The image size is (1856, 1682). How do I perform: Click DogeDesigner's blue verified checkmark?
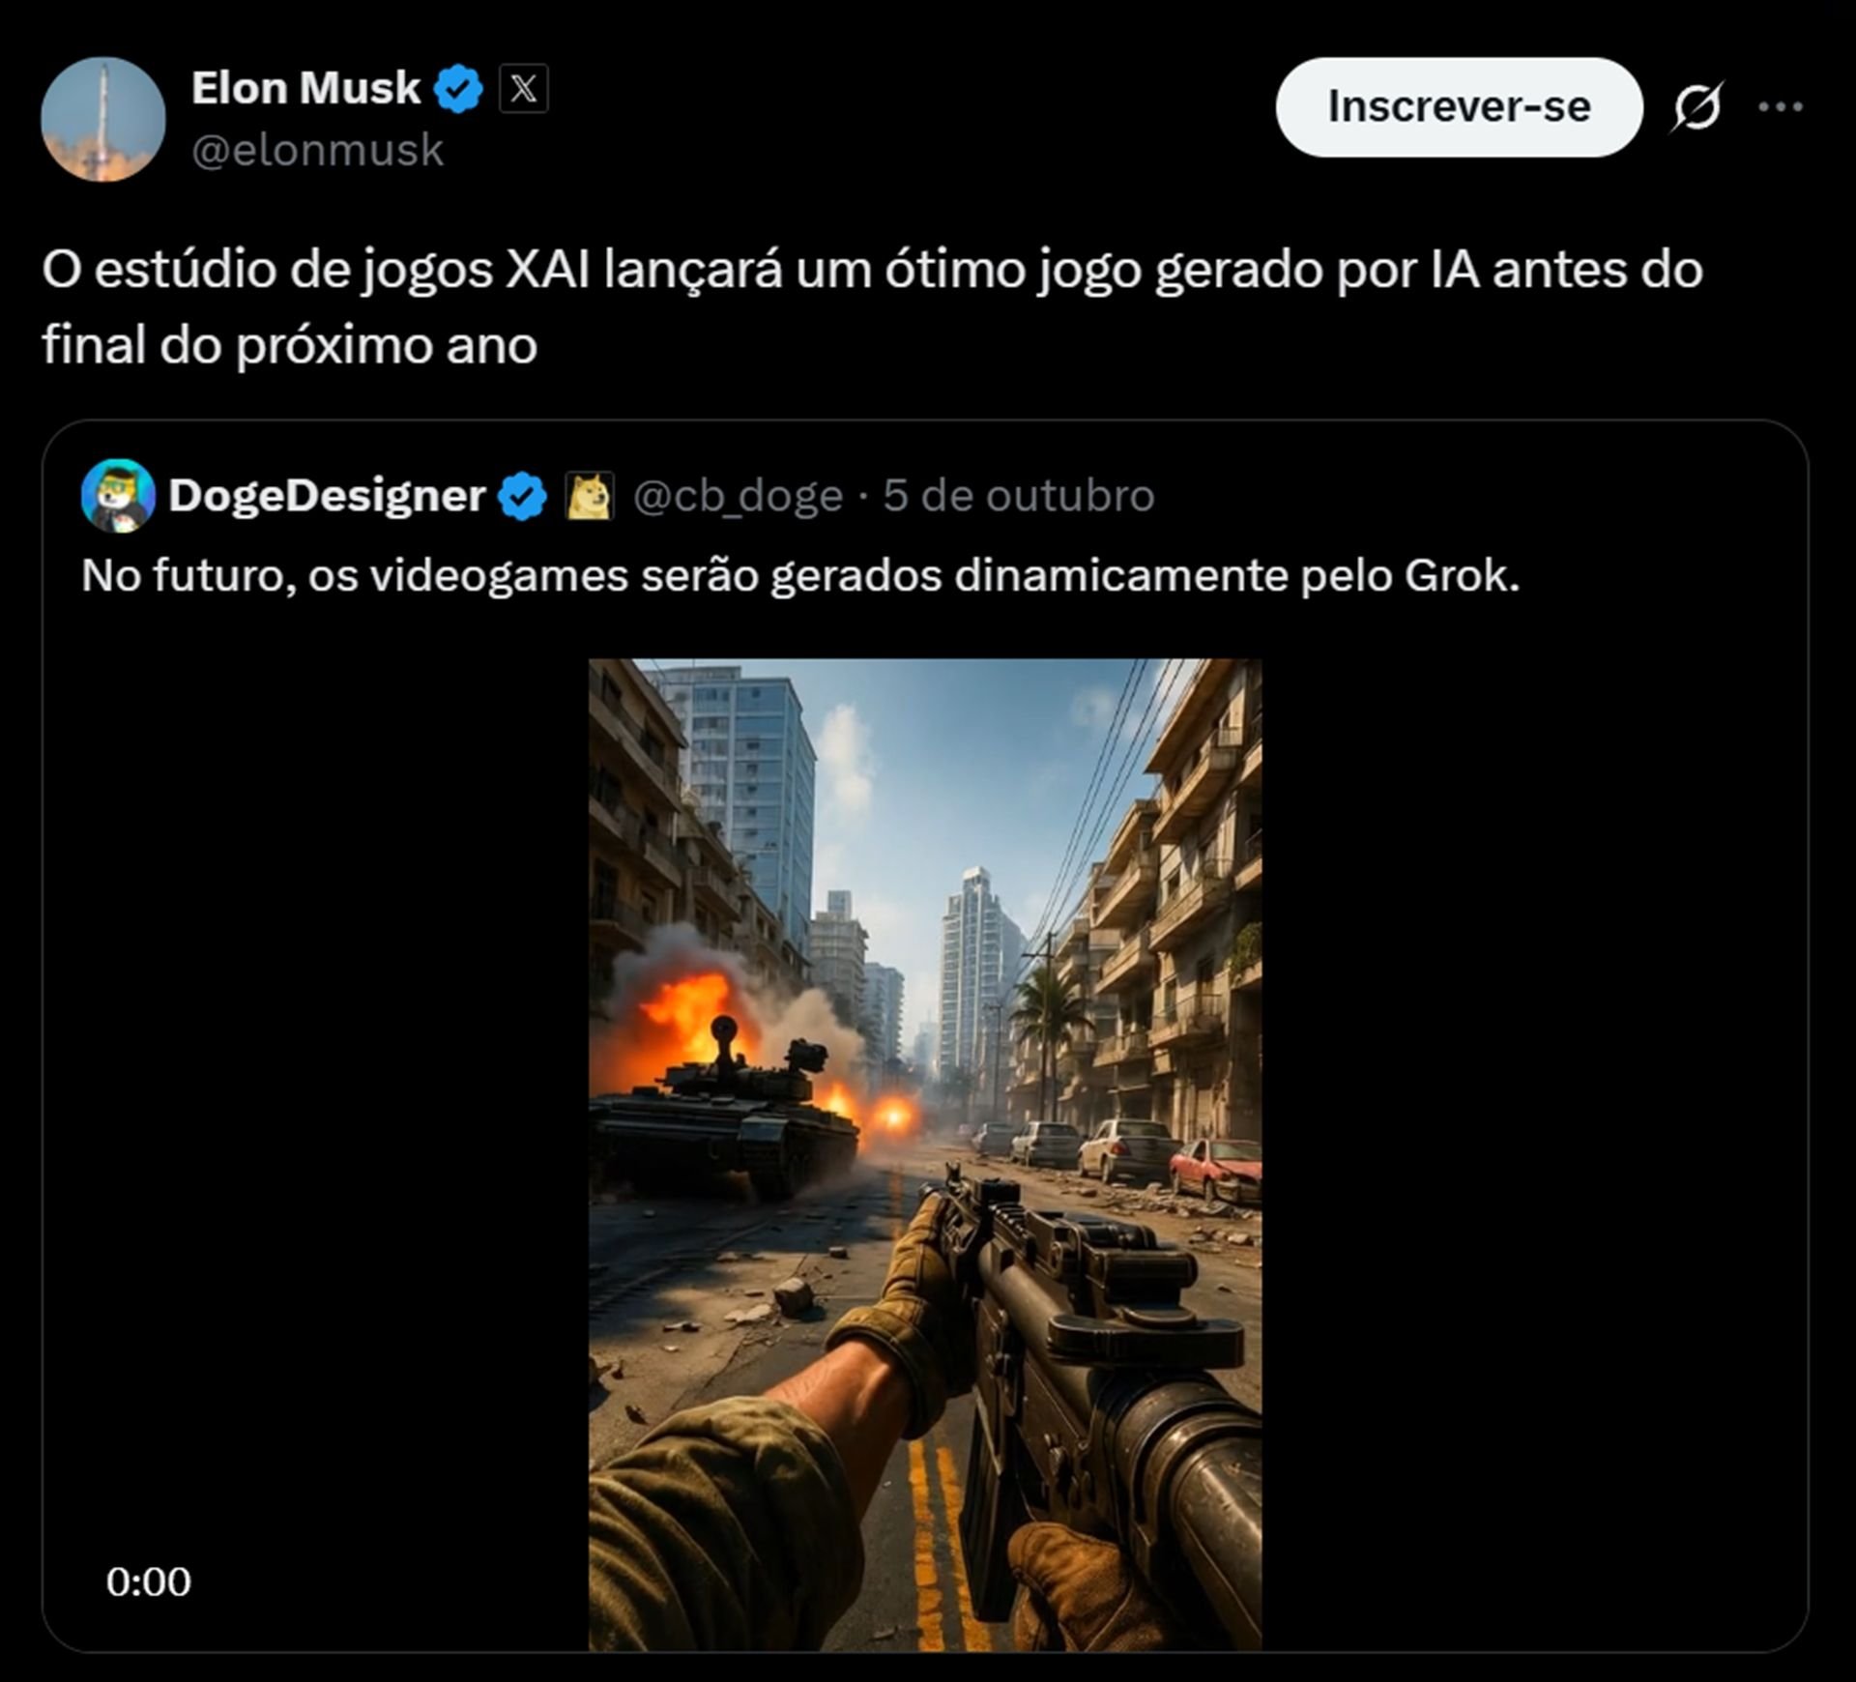click(x=522, y=496)
